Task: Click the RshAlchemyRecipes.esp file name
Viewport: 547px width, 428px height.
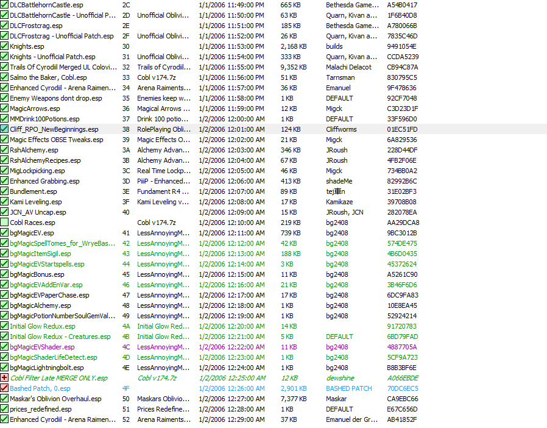Action: [x=45, y=160]
